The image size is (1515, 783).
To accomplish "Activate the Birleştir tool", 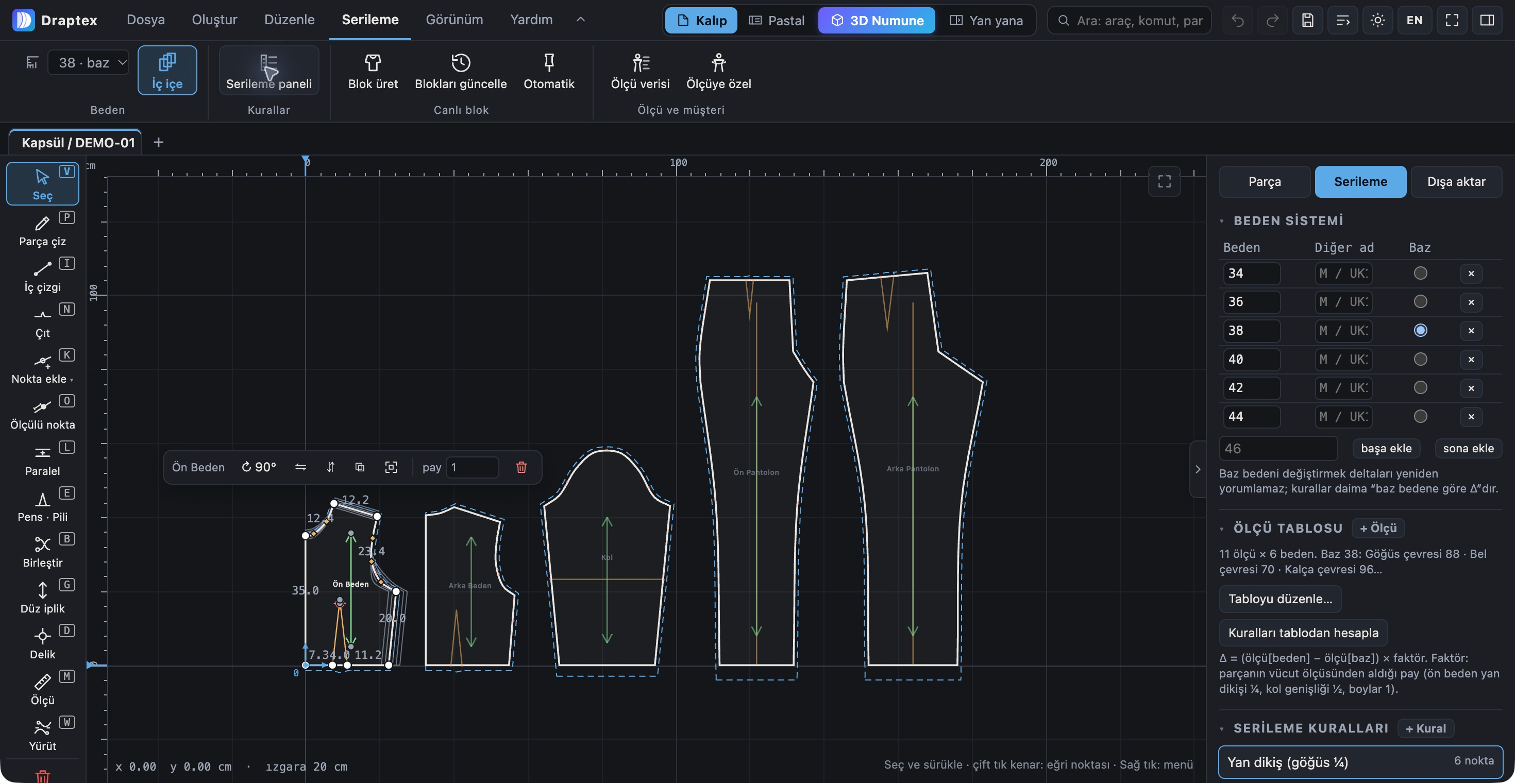I will click(42, 551).
